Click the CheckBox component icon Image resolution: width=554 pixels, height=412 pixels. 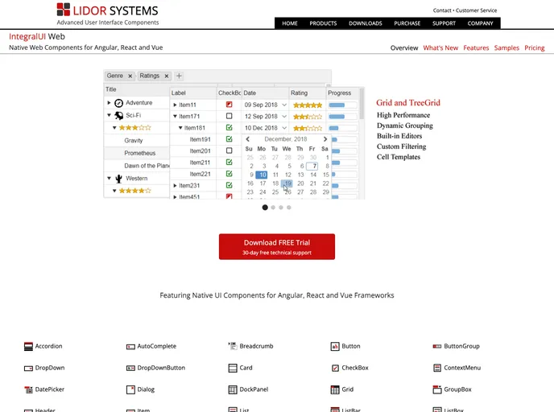[x=335, y=369]
